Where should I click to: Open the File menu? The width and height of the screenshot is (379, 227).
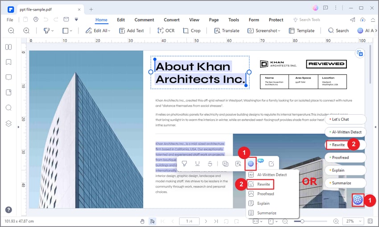tap(10, 20)
